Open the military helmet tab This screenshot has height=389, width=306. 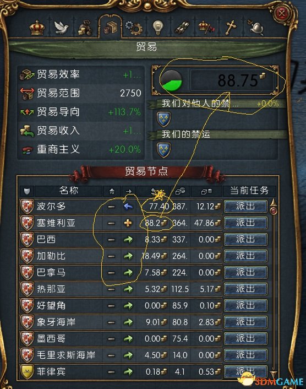(256, 28)
